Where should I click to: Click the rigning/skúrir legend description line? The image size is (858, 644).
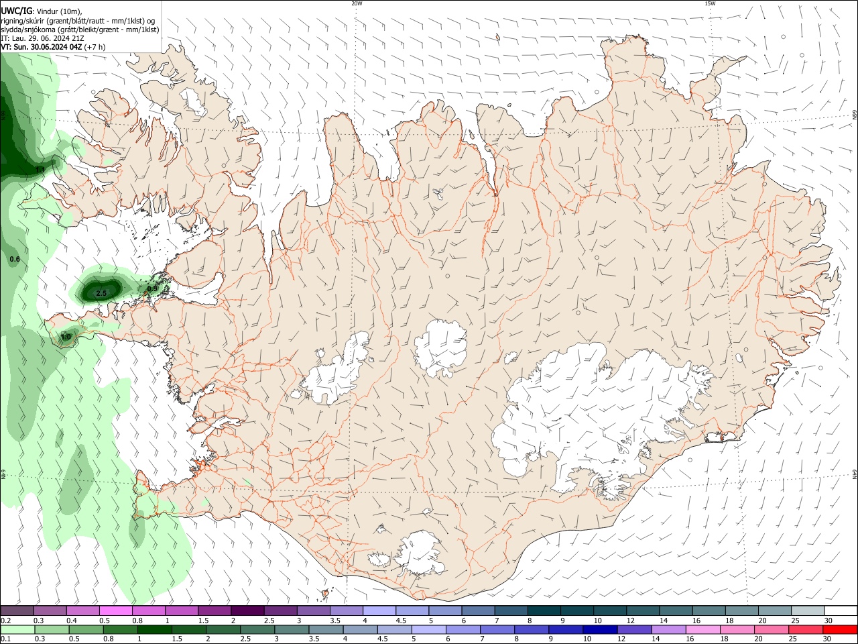pyautogui.click(x=78, y=21)
